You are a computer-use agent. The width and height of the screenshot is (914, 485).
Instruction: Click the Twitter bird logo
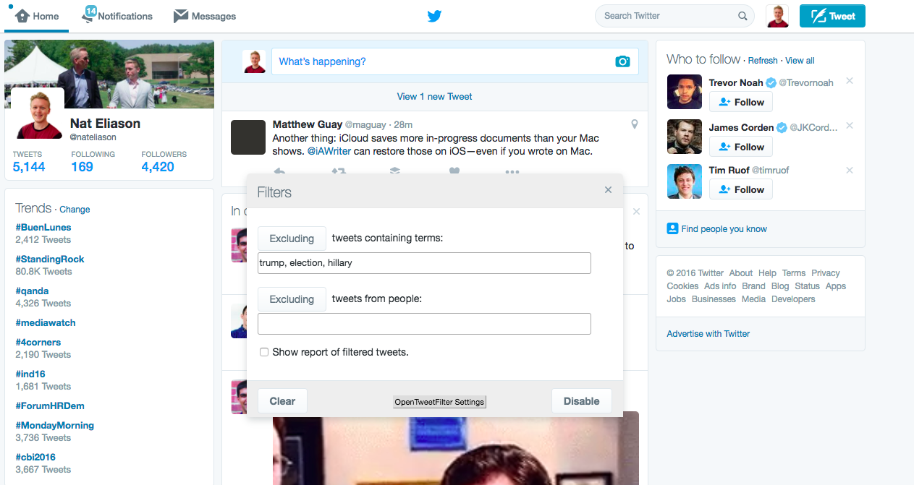tap(434, 16)
